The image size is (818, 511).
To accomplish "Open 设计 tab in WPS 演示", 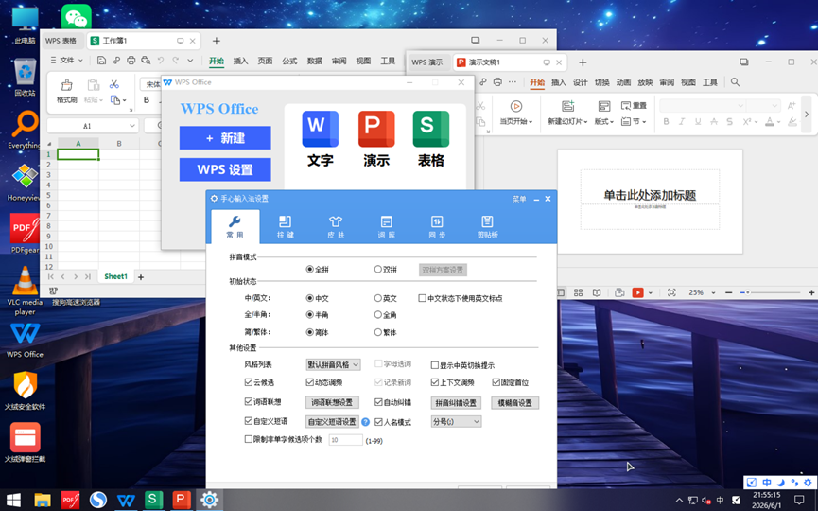I will (x=580, y=82).
